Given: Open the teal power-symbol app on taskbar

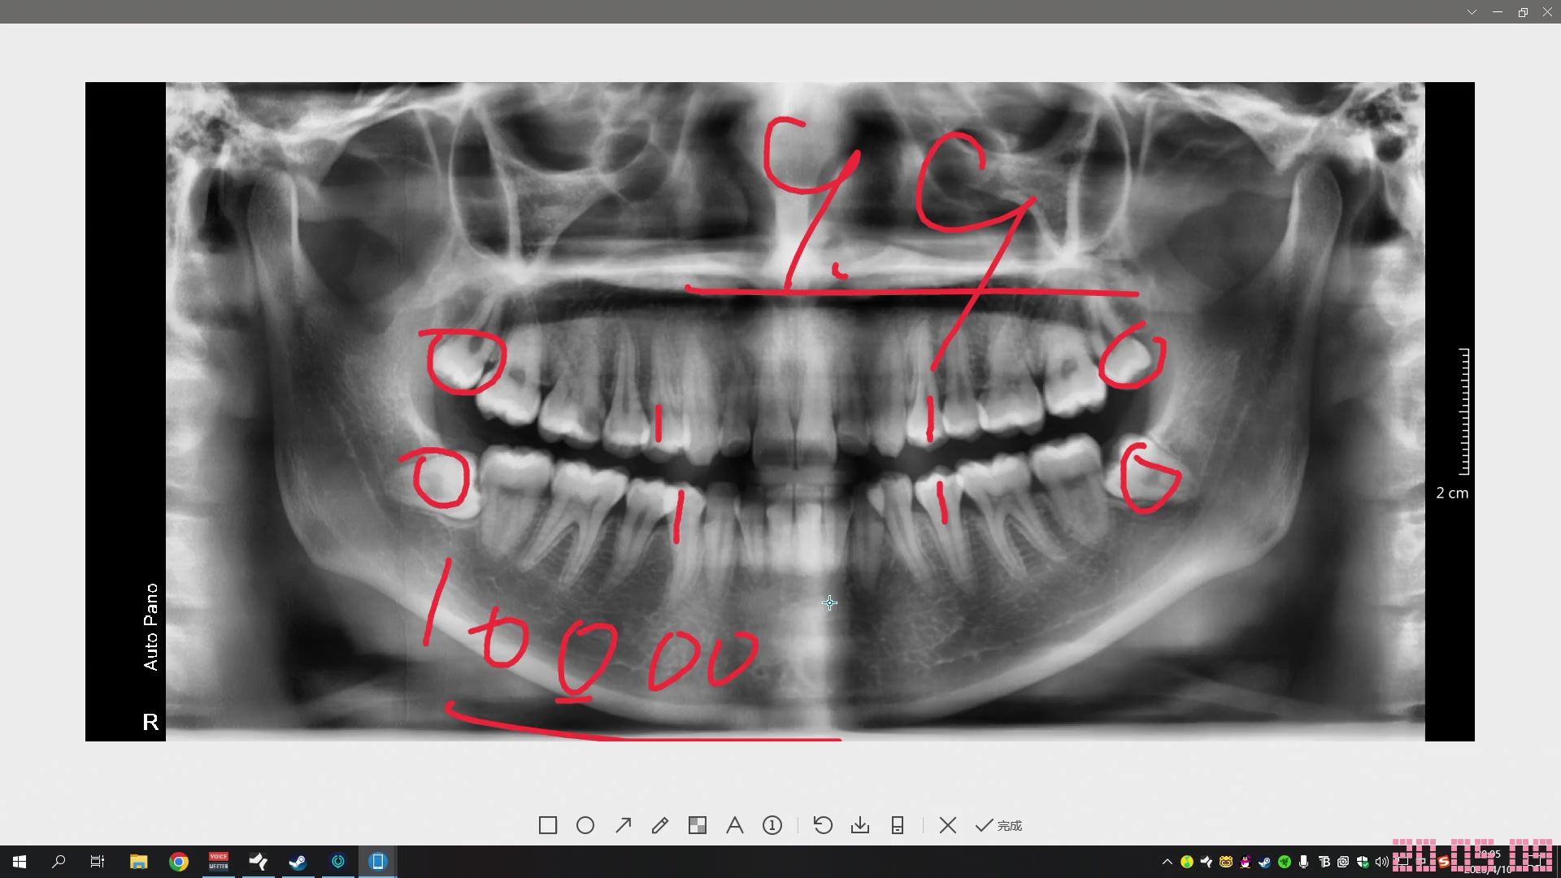Looking at the screenshot, I should pos(338,862).
